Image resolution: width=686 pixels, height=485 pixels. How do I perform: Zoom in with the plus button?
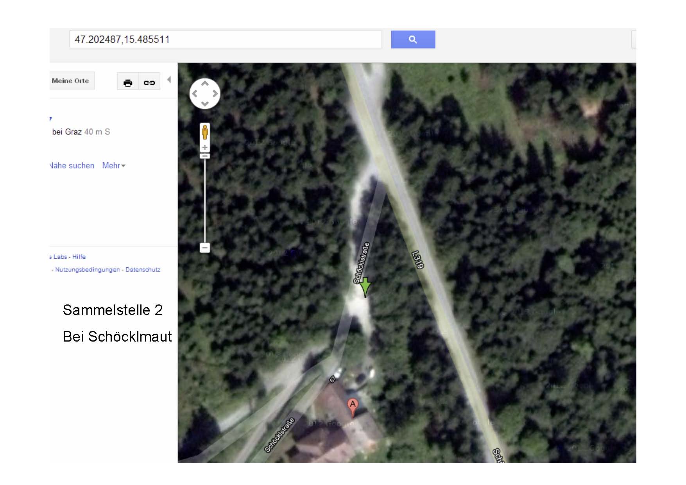(x=205, y=147)
